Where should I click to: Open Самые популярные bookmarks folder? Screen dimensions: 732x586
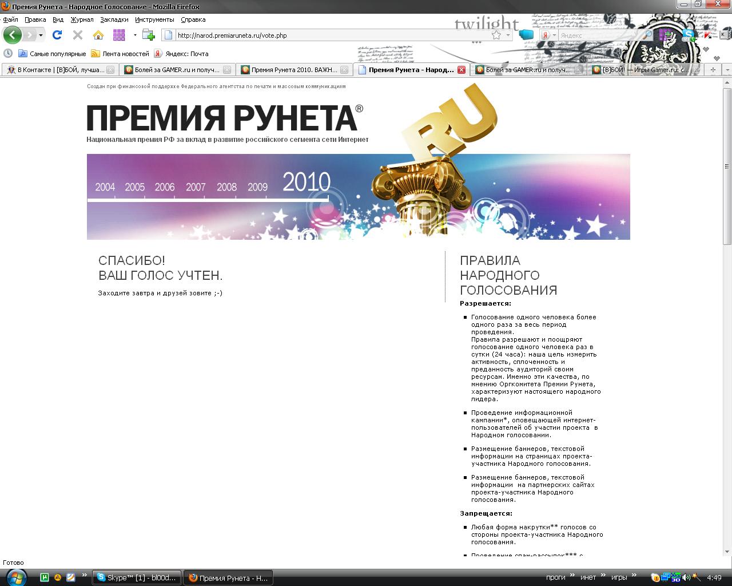point(52,54)
